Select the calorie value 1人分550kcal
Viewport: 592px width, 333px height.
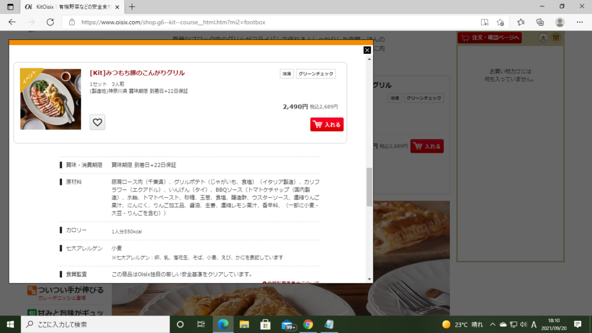(127, 231)
